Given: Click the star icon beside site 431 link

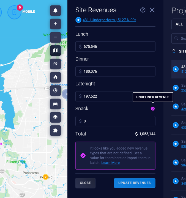Looking at the screenshot, I should click(78, 20).
